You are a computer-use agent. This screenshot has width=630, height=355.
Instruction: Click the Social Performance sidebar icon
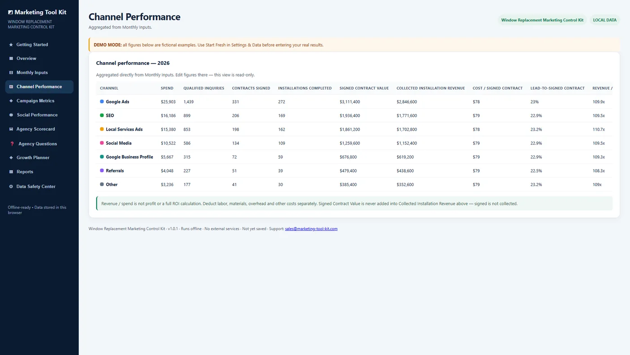[11, 115]
